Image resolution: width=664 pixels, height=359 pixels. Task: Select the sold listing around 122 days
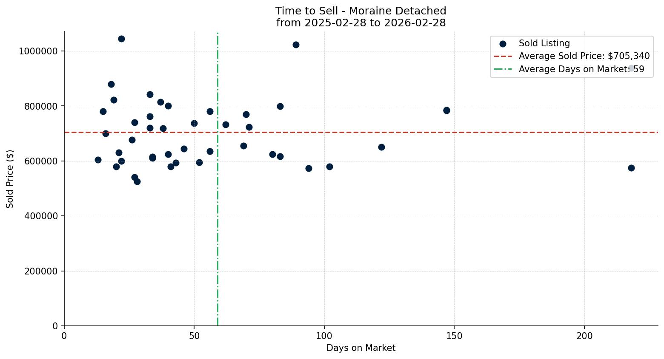tap(382, 147)
